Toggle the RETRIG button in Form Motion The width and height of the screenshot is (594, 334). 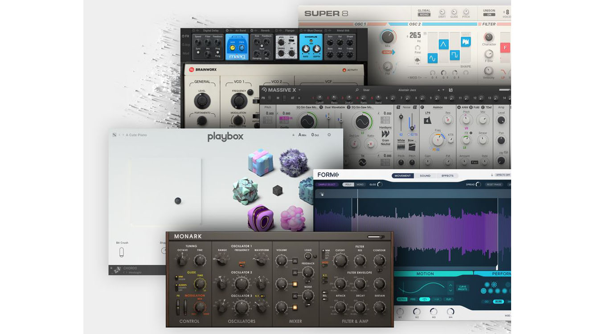(x=402, y=299)
